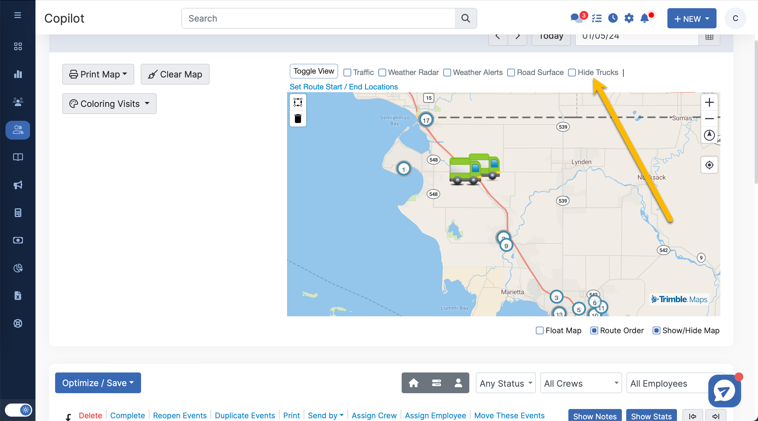
Task: Open the task checklist icon in header
Action: (596, 18)
